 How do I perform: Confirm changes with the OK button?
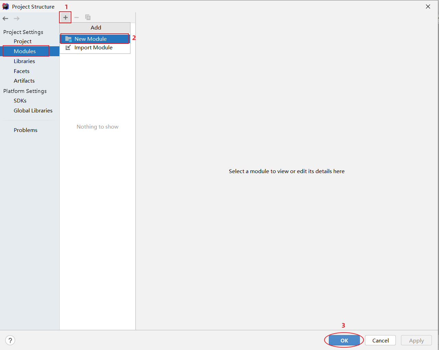[344, 340]
